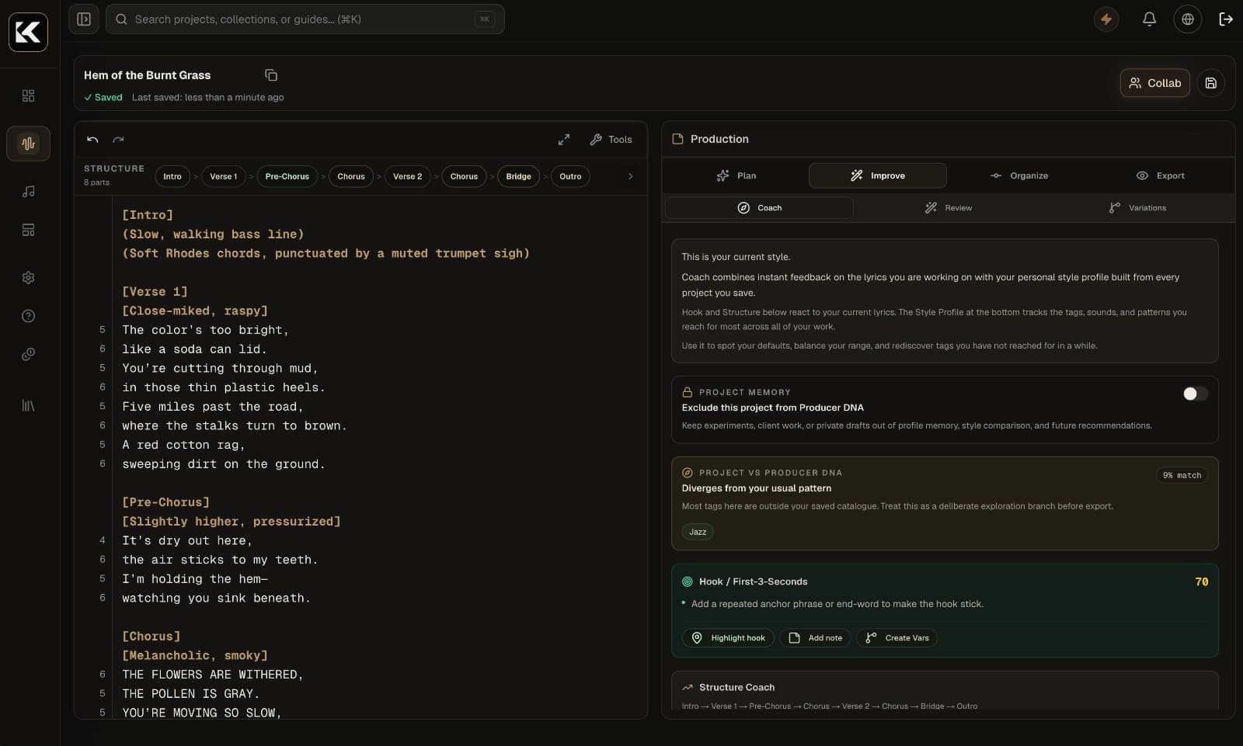Open the globe language menu
Screen dimensions: 1243x746
click(x=1188, y=19)
